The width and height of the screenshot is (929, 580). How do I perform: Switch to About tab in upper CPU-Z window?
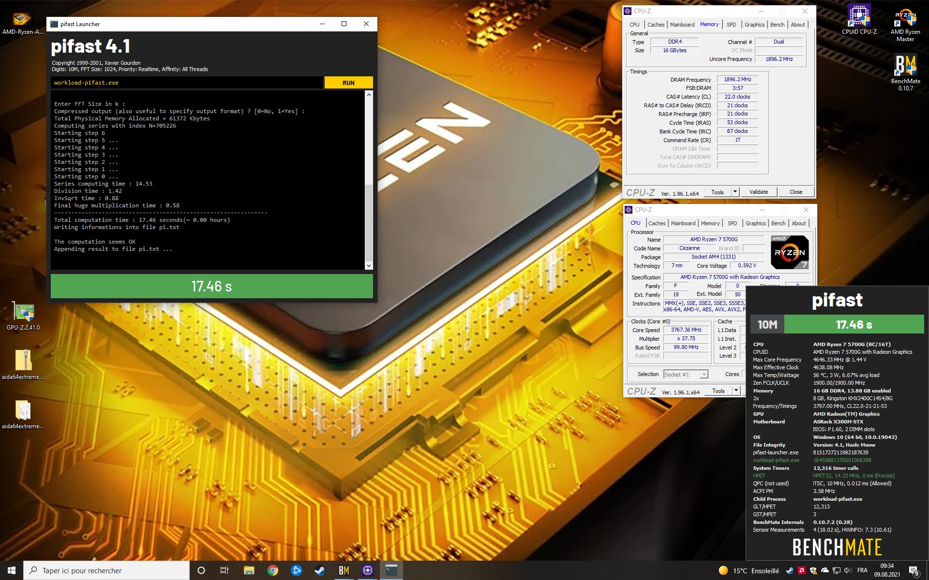point(798,25)
